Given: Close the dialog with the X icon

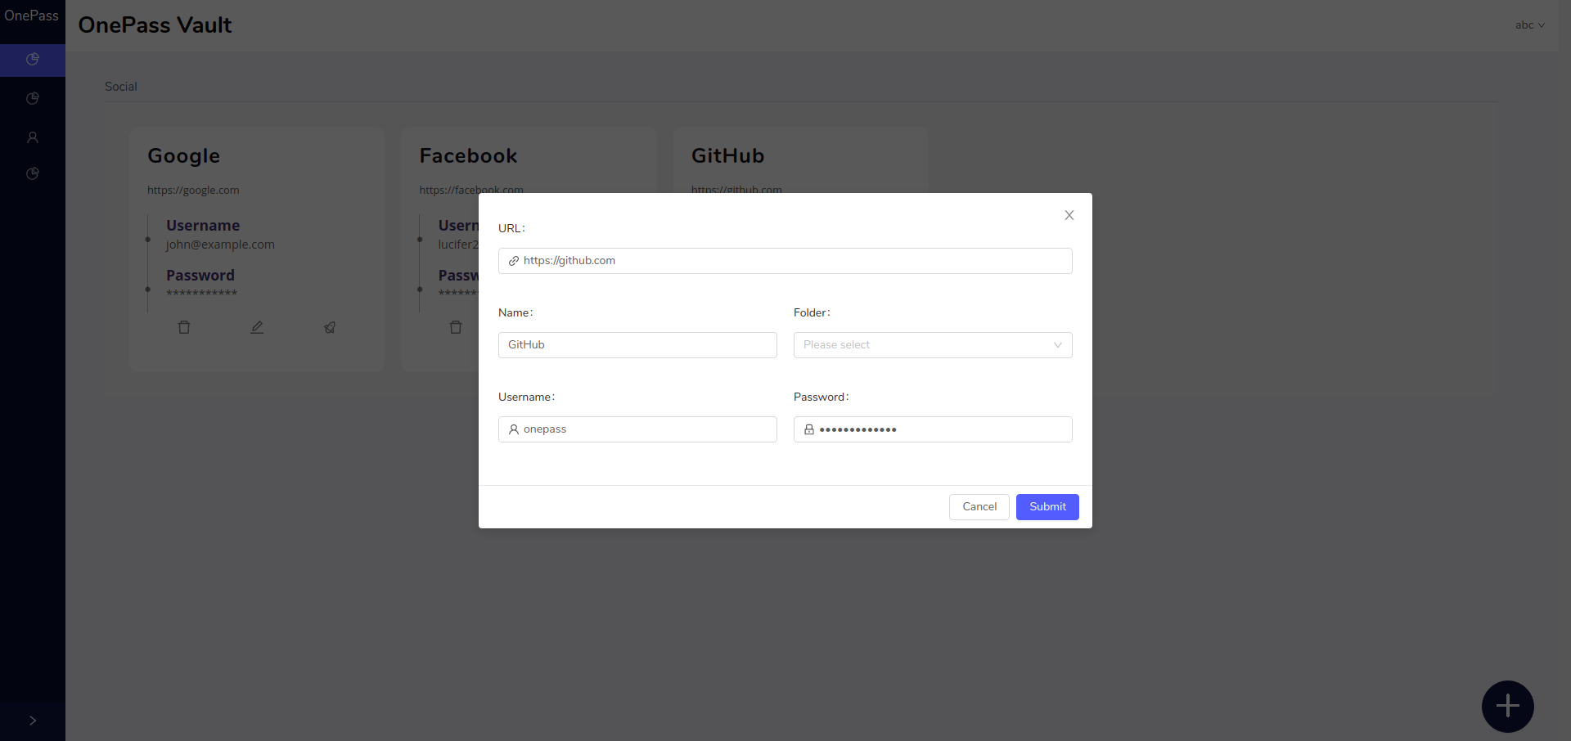Looking at the screenshot, I should [1069, 215].
